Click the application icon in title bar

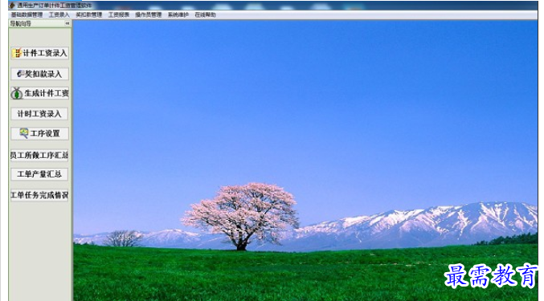tap(13, 5)
